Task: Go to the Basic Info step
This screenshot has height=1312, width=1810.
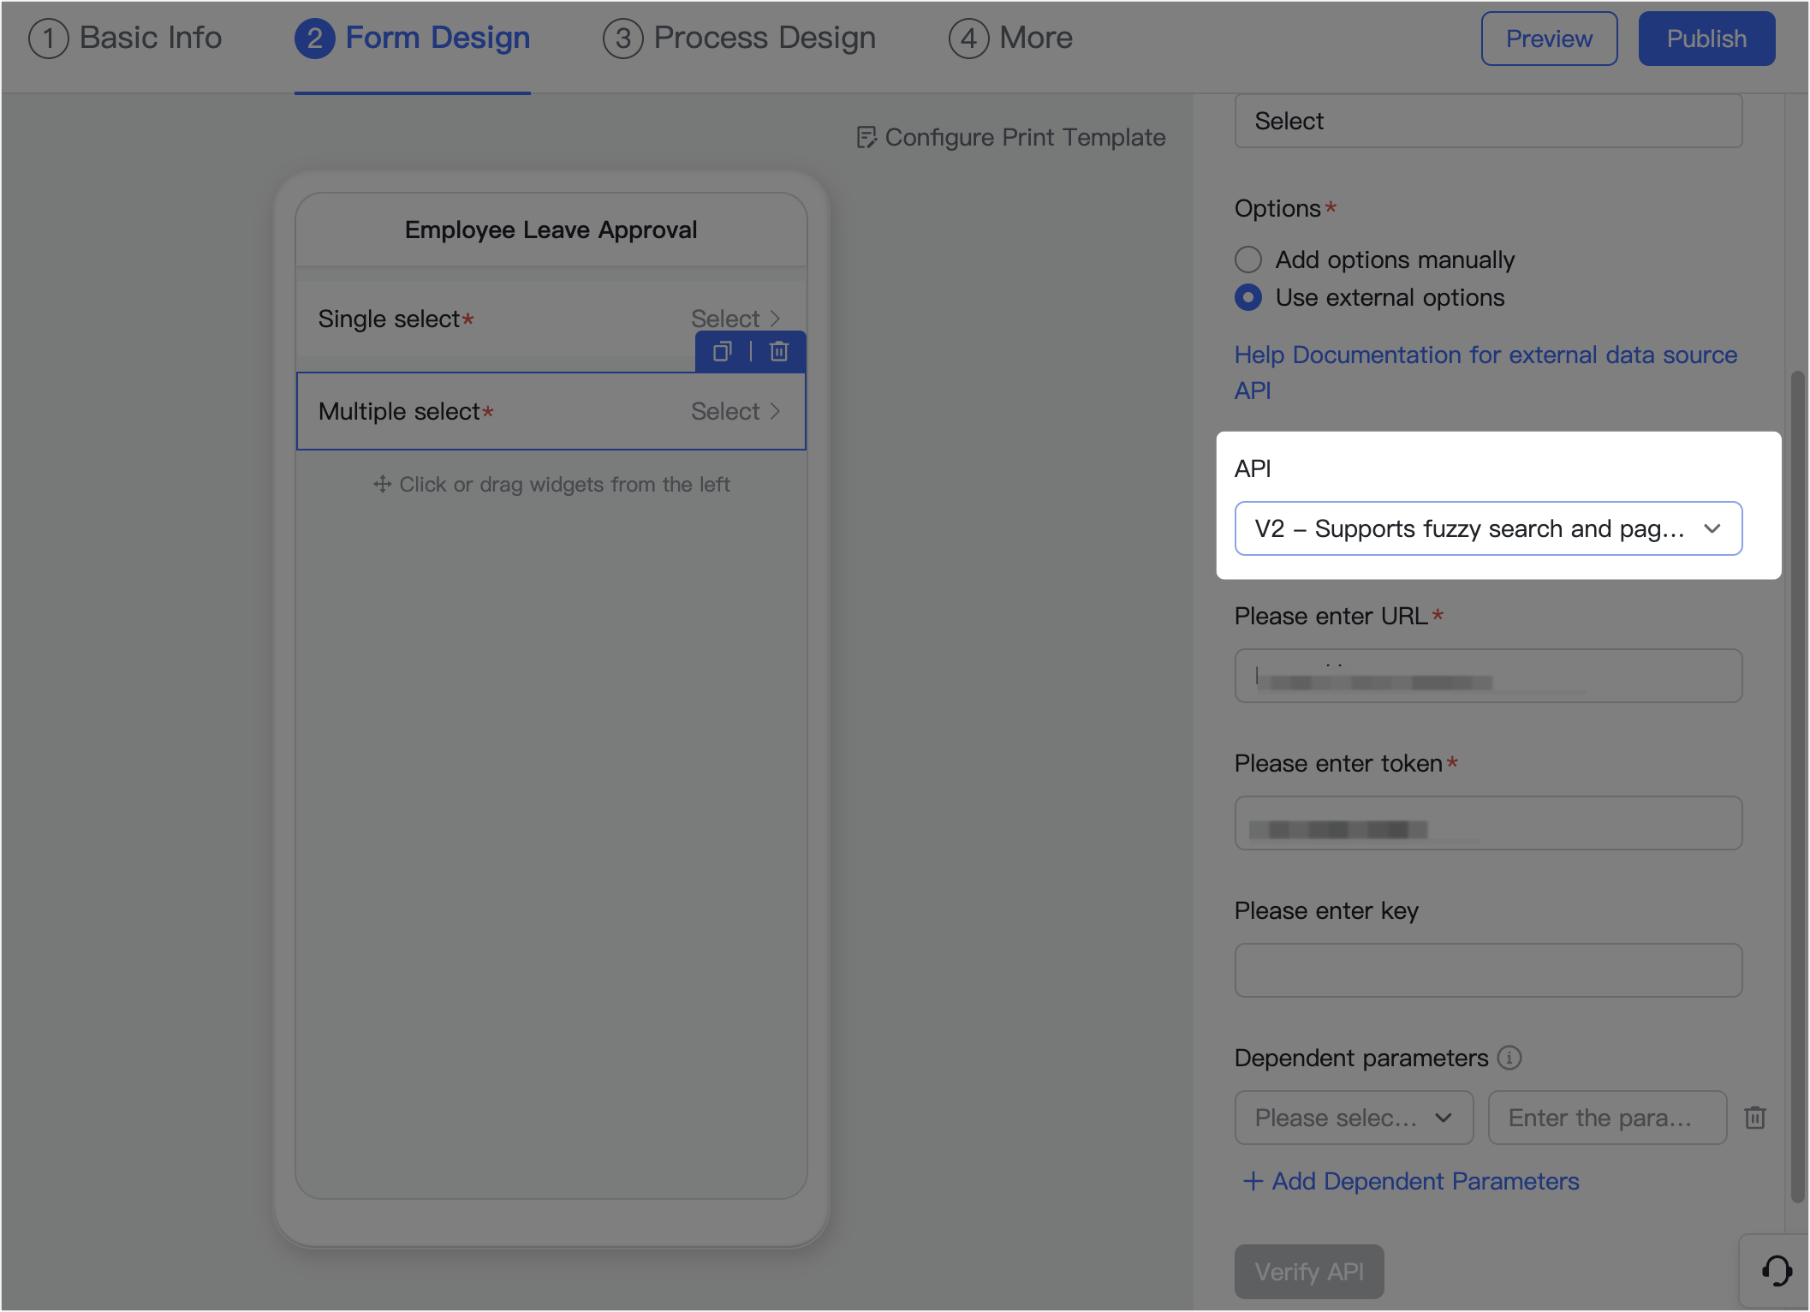Action: 126,39
